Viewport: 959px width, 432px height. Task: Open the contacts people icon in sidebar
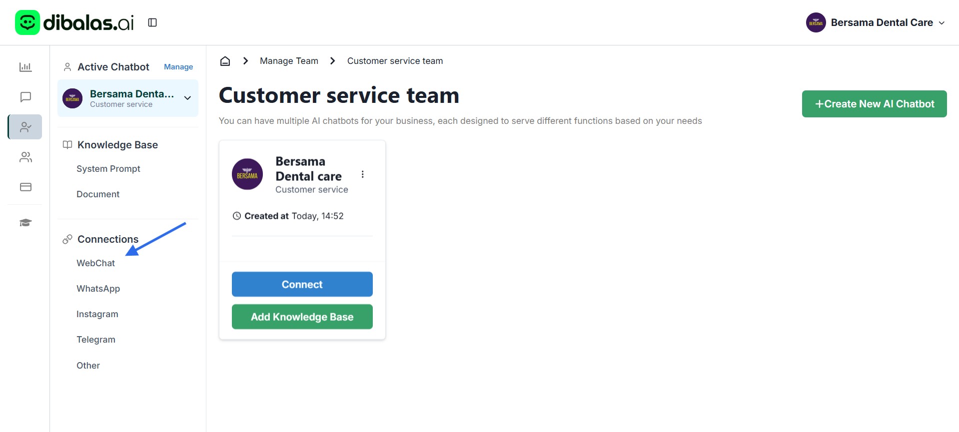[x=25, y=157]
